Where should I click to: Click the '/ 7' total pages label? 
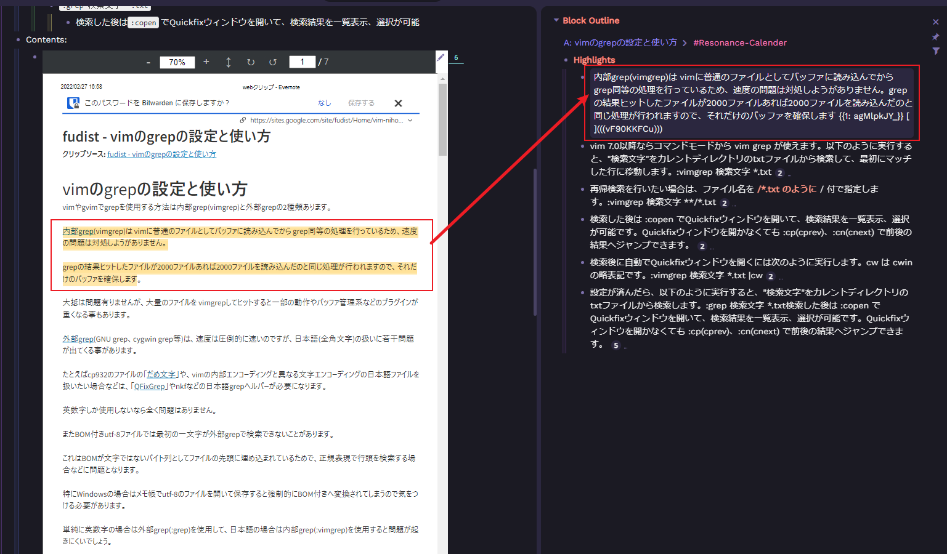coord(323,62)
